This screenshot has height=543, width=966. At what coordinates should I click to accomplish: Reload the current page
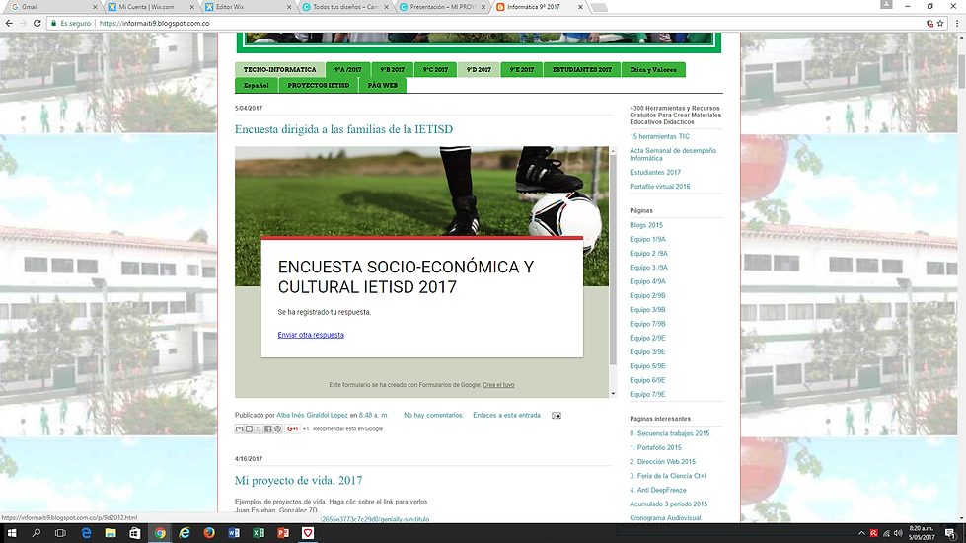click(x=37, y=24)
